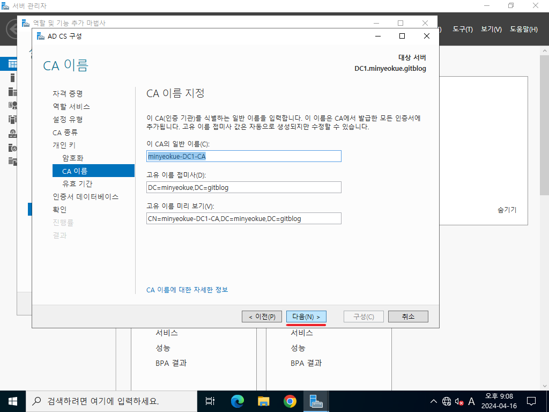The height and width of the screenshot is (412, 549).
Task: Maximize the AD CS 구성 window
Action: (402, 36)
